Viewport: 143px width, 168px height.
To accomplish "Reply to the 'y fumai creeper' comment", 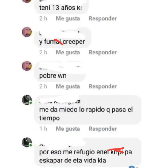I will coord(102,52).
